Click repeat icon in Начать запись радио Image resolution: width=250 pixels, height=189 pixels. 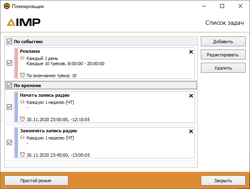(22, 102)
